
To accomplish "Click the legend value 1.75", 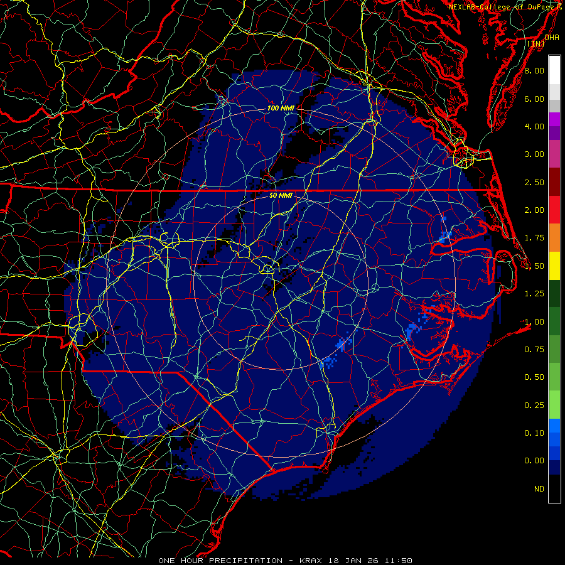I will [534, 238].
